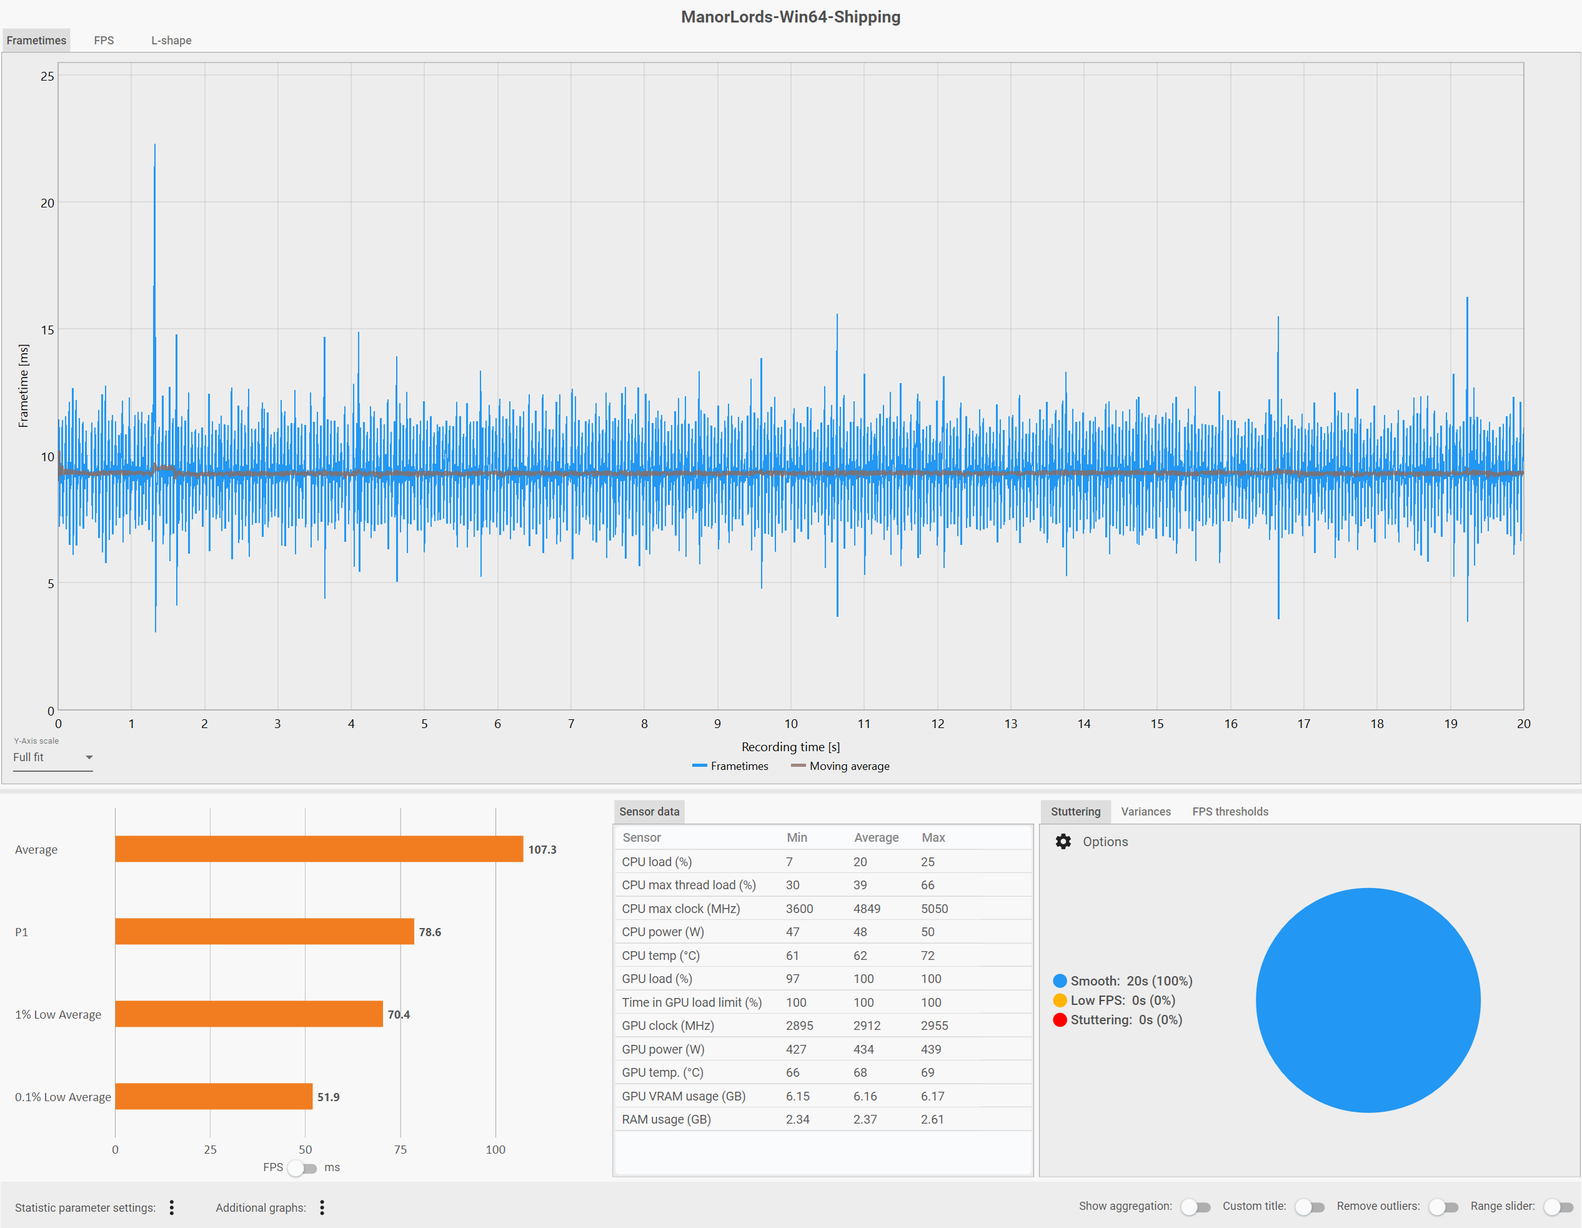The width and height of the screenshot is (1582, 1228).
Task: Click the Stuttering red legend dot
Action: coord(1060,1020)
